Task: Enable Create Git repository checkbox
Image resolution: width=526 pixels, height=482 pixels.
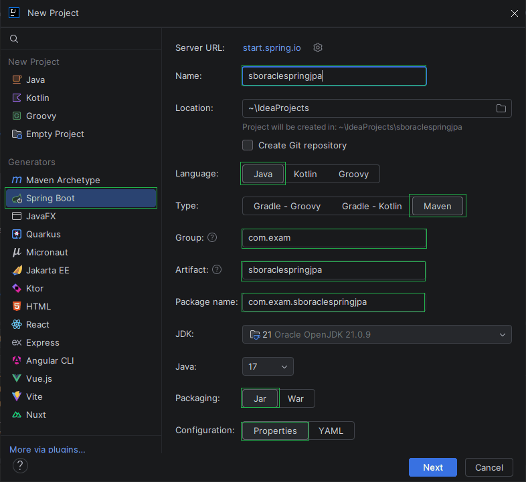Action: pos(248,145)
